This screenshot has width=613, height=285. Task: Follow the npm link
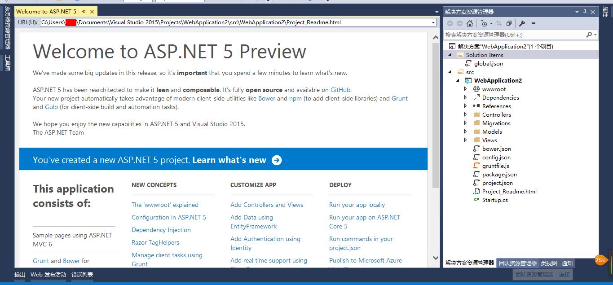pos(295,98)
